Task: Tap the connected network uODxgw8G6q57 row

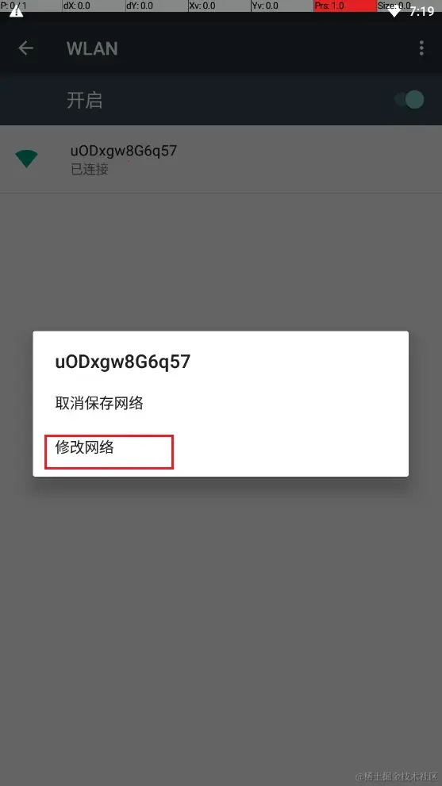Action: click(221, 159)
